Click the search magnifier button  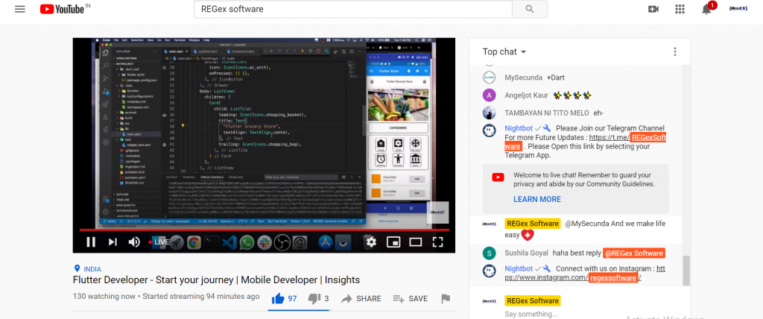530,9
